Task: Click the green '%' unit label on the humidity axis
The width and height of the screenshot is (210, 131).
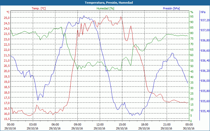Action: tap(192, 12)
